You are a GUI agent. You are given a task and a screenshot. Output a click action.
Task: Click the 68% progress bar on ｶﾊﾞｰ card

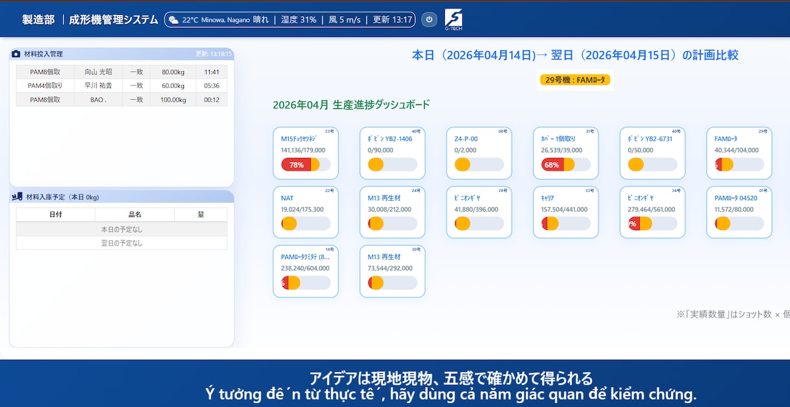pyautogui.click(x=566, y=165)
